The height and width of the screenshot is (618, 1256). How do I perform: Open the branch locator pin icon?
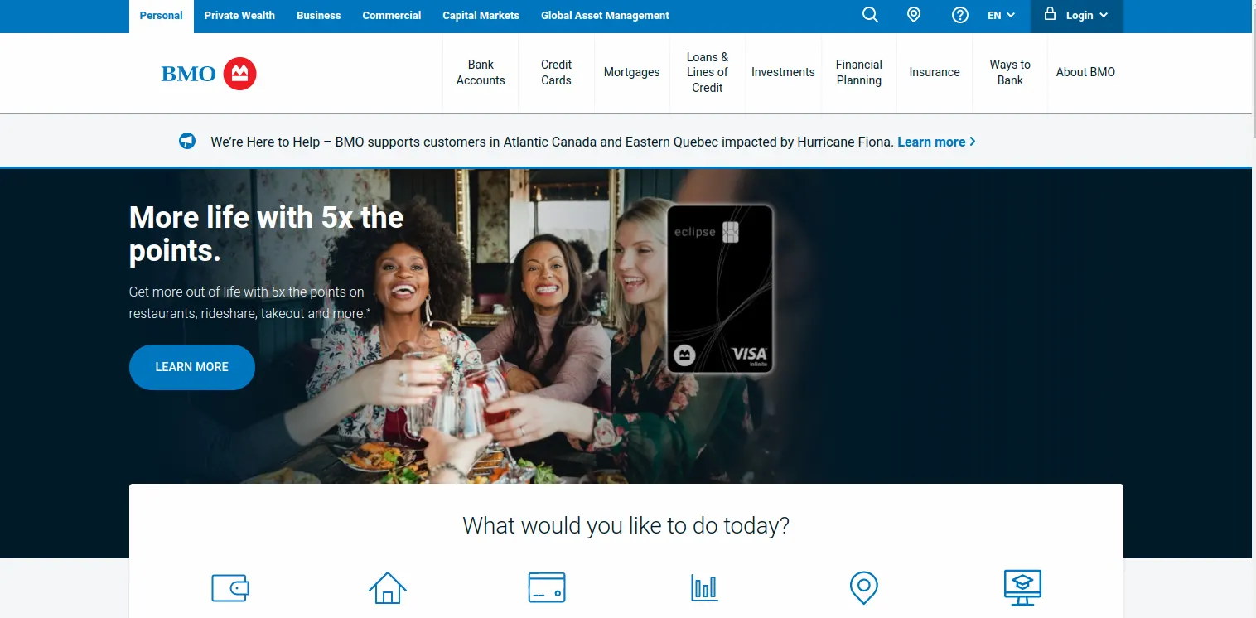tap(914, 15)
